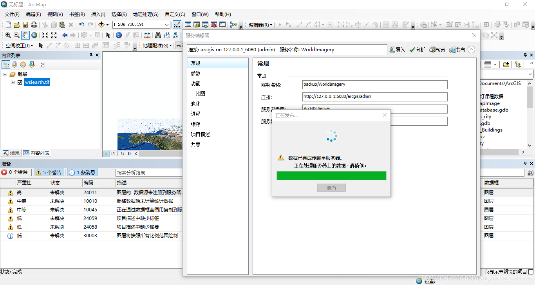This screenshot has height=285, width=535.
Task: Open the map scale dropdown
Action: pos(167,25)
